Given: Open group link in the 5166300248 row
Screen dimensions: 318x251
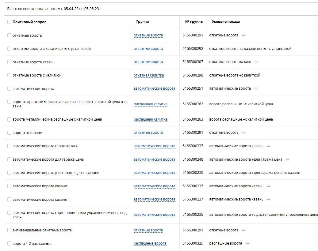Looking at the screenshot, I should (x=154, y=159).
